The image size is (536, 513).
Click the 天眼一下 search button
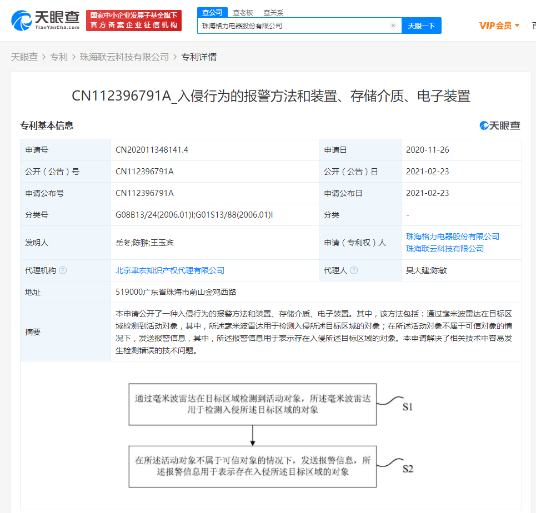pos(422,26)
